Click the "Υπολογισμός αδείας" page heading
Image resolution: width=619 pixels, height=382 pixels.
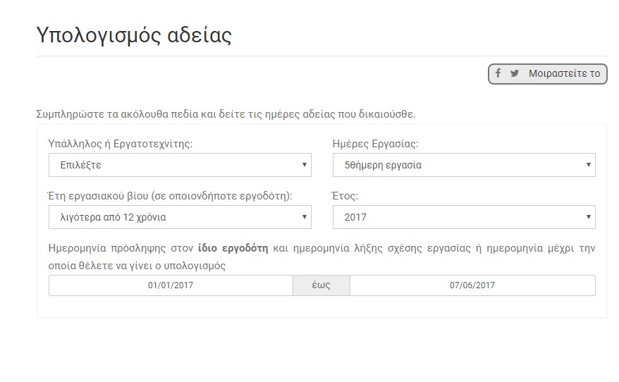134,35
